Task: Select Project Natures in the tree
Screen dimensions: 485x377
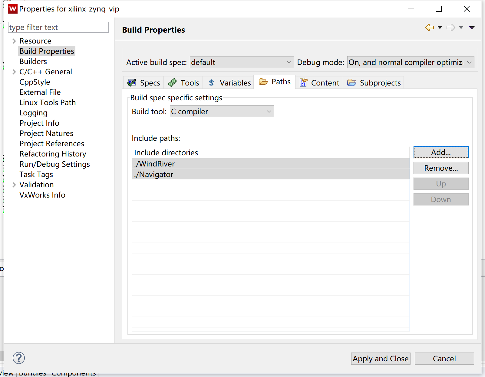Action: coord(46,134)
